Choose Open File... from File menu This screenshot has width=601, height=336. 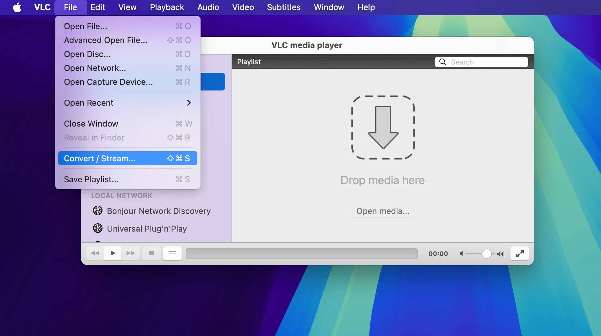point(127,26)
